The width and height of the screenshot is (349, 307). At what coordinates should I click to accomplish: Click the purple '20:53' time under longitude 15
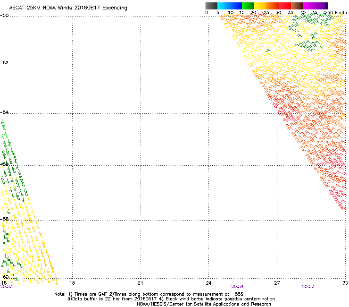point(7,287)
